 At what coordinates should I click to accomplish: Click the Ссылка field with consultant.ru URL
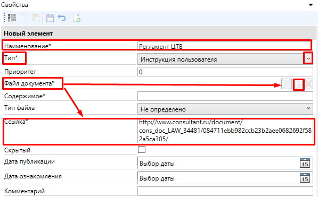click(225, 130)
